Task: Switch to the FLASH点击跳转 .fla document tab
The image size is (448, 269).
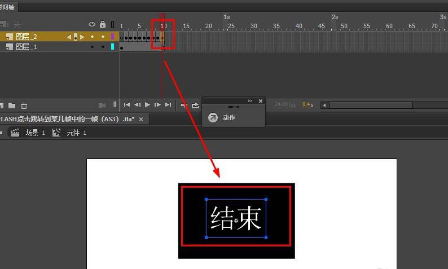Action: pyautogui.click(x=68, y=119)
